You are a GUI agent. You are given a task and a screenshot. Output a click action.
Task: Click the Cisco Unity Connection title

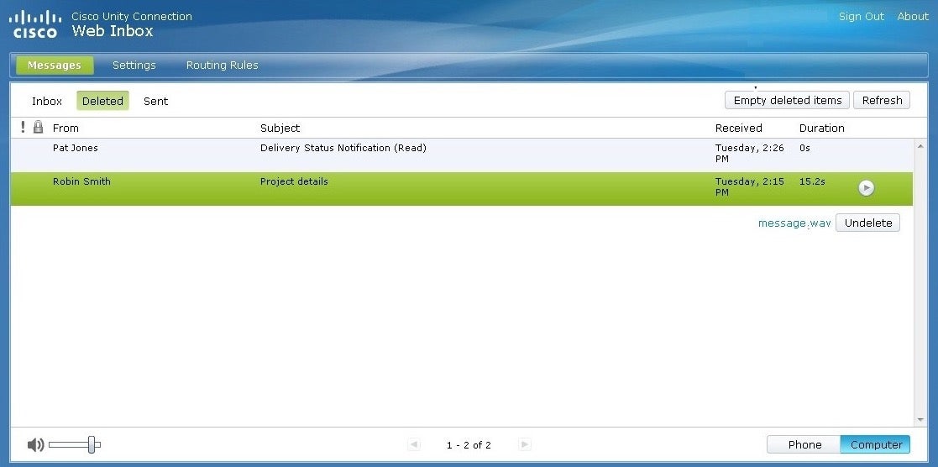click(132, 16)
